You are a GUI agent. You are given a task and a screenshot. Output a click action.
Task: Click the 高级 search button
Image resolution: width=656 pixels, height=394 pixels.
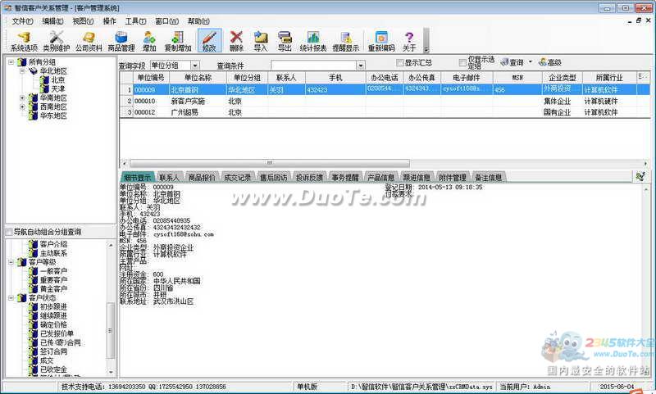point(550,62)
